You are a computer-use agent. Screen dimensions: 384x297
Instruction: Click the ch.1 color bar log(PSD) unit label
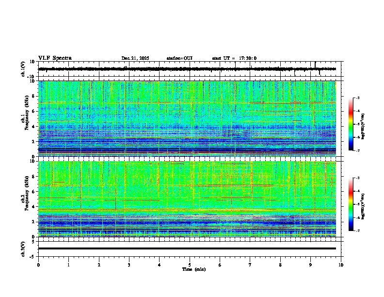tap(363, 127)
